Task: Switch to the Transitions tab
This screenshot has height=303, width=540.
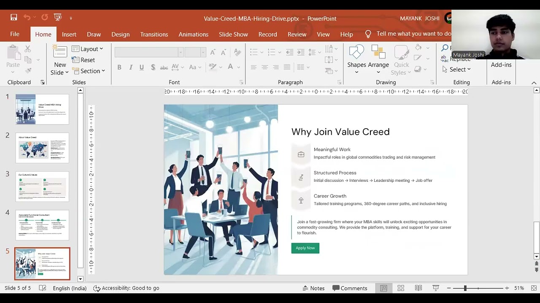Action: coord(154,34)
